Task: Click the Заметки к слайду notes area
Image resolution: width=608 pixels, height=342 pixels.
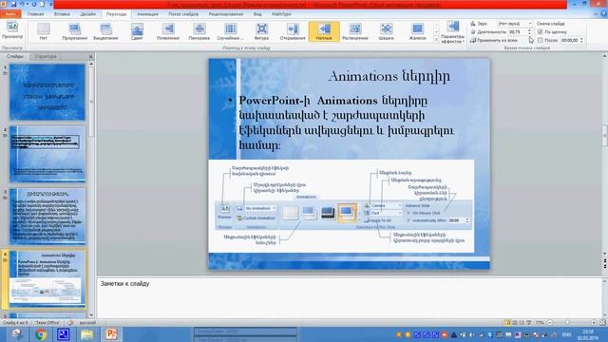Action: point(349,297)
